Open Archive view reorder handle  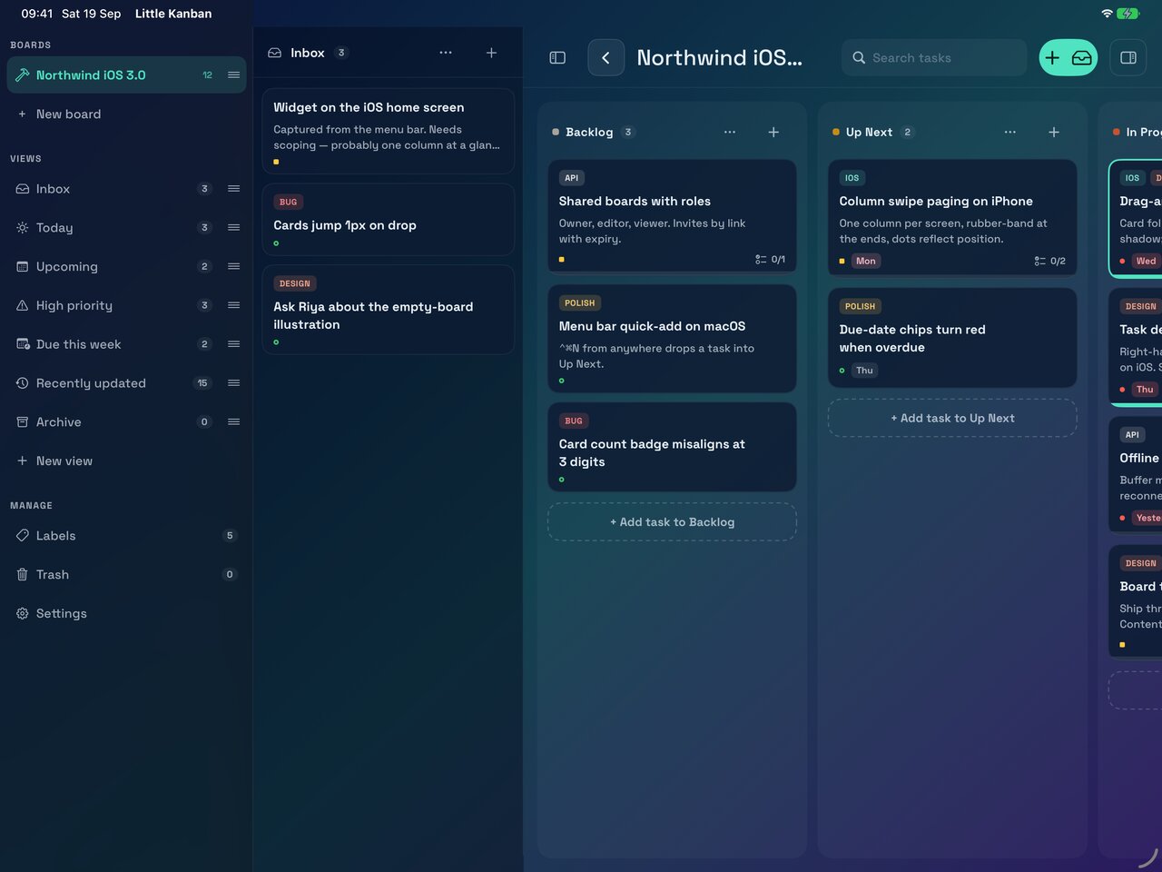point(233,421)
